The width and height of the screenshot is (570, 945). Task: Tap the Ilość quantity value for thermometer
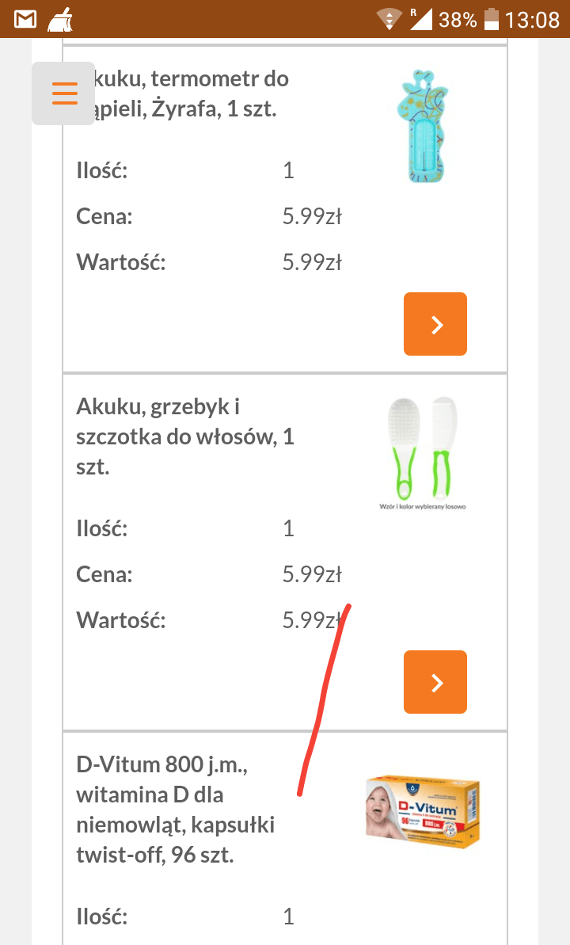pyautogui.click(x=288, y=170)
